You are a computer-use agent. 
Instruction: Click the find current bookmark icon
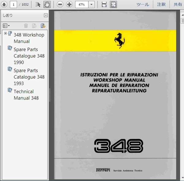(x=43, y=26)
